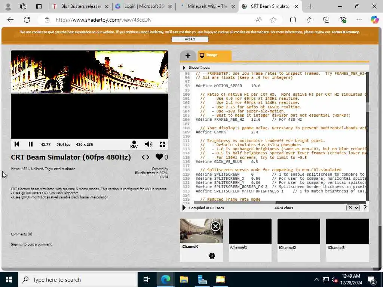The height and width of the screenshot is (287, 383).
Task: Click the shader preview canvas
Action: click(89, 95)
